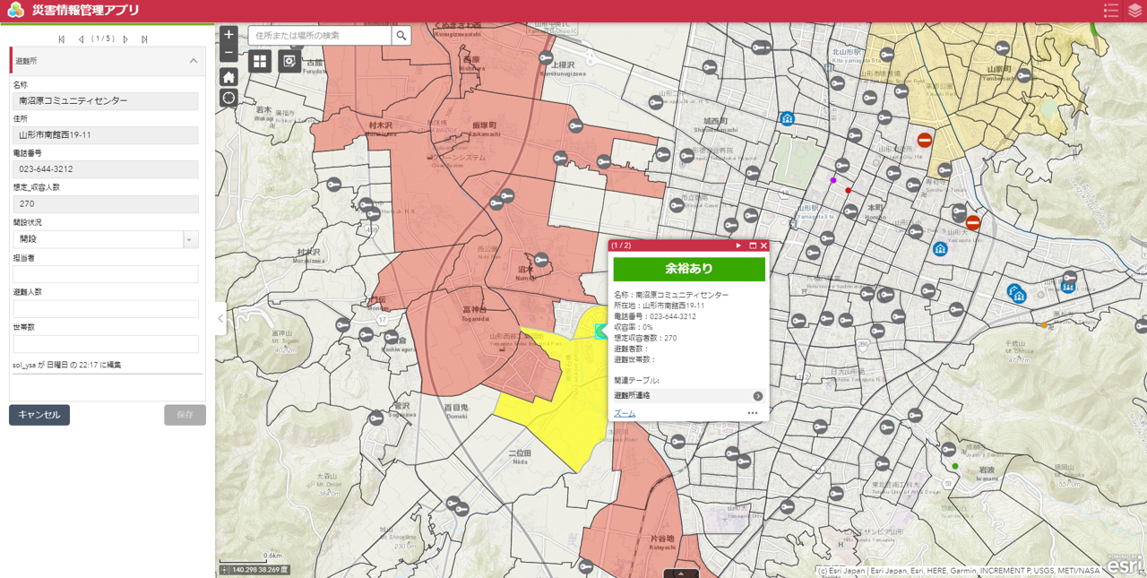Expand 避難所連絡 related table
The height and width of the screenshot is (578, 1147).
click(x=757, y=396)
